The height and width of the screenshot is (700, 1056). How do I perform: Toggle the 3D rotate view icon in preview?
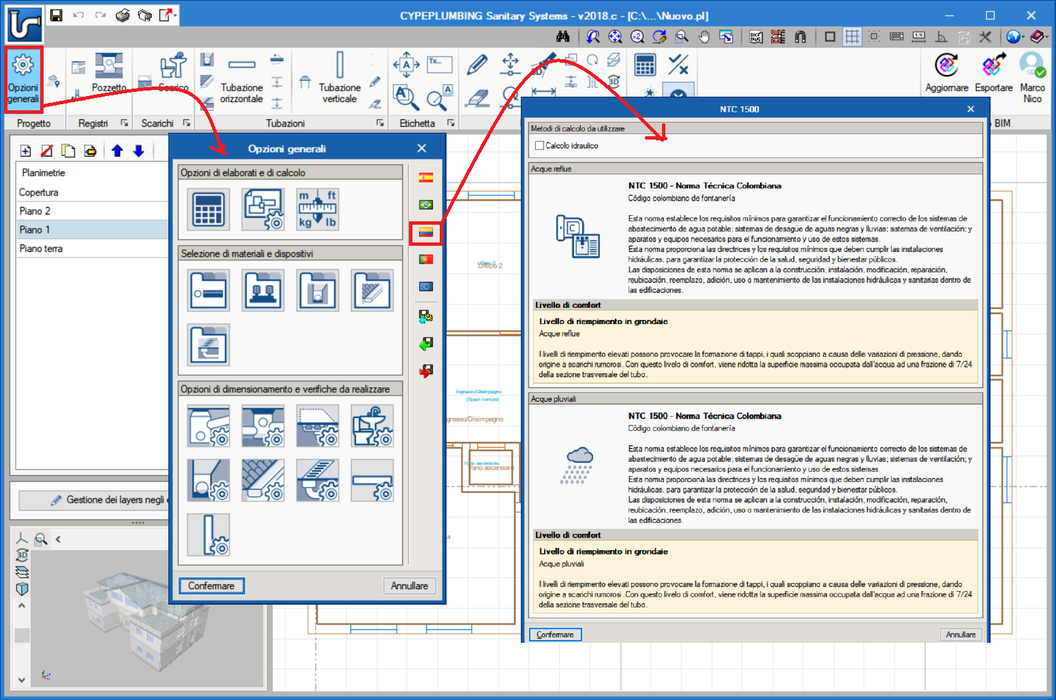22,554
